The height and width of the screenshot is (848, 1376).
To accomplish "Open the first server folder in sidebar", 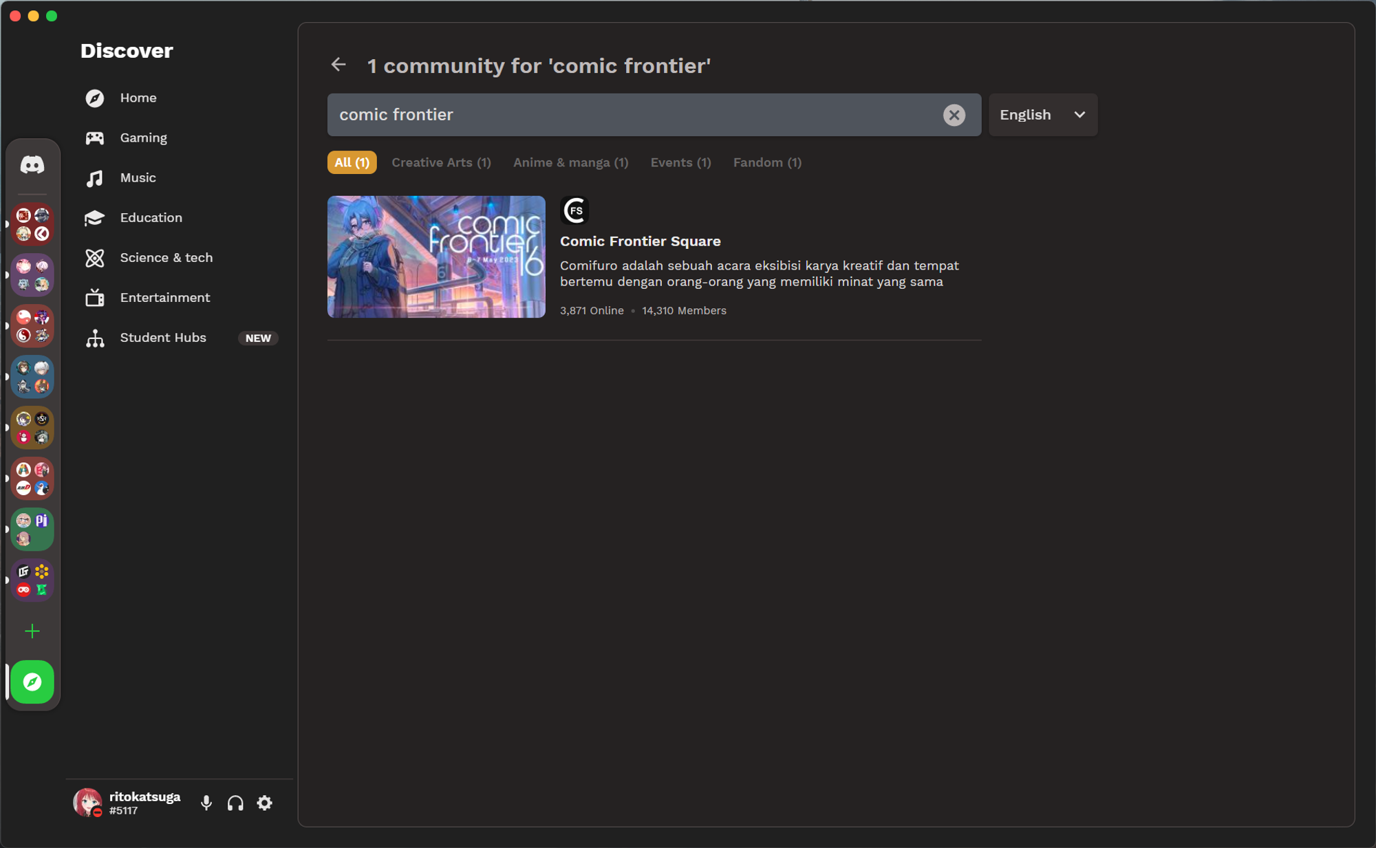I will pos(32,224).
